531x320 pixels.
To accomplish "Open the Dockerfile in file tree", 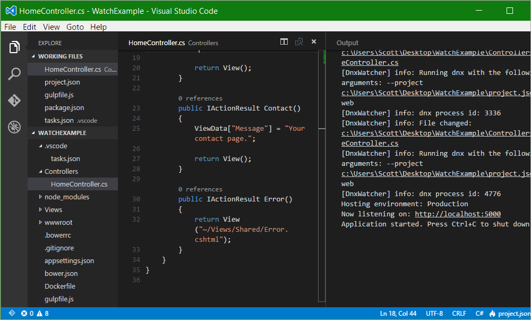I will (x=73, y=286).
